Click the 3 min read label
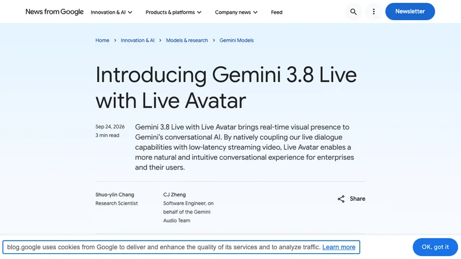 click(x=107, y=135)
